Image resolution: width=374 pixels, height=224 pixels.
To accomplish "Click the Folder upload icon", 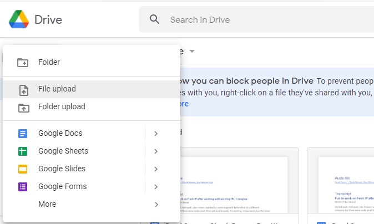I will tap(24, 108).
